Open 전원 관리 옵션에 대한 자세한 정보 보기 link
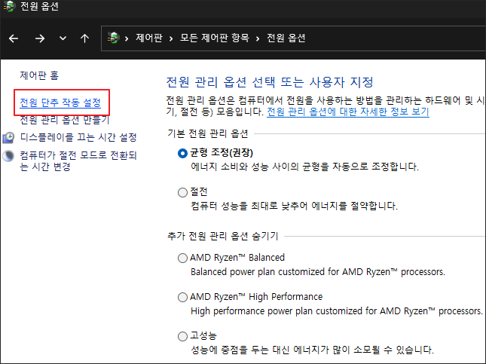This screenshot has height=364, width=486. point(348,112)
